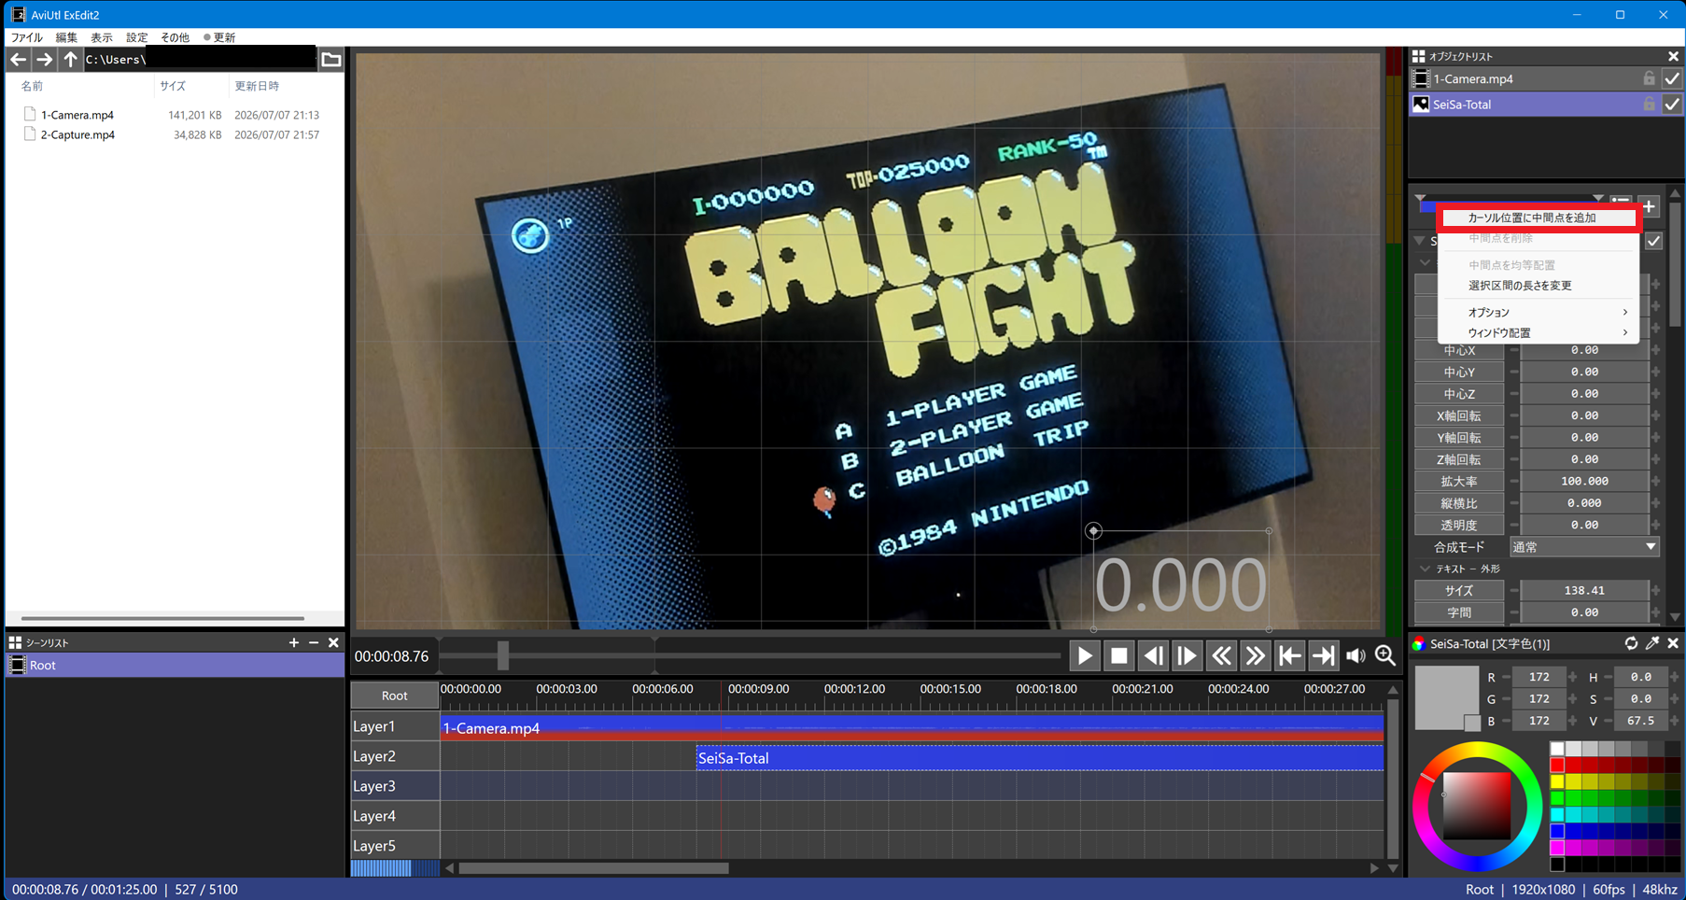The width and height of the screenshot is (1686, 900).
Task: Click the preview seek bar slider handle
Action: [x=503, y=655]
